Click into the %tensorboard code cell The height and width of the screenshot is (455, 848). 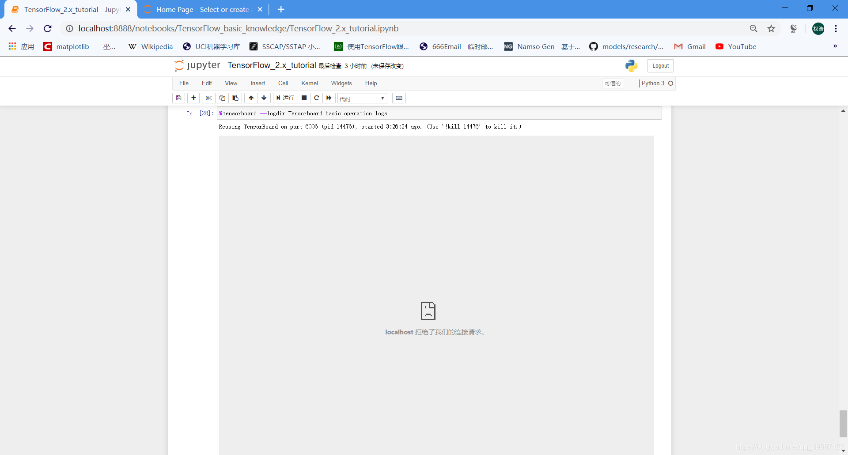pyautogui.click(x=439, y=114)
